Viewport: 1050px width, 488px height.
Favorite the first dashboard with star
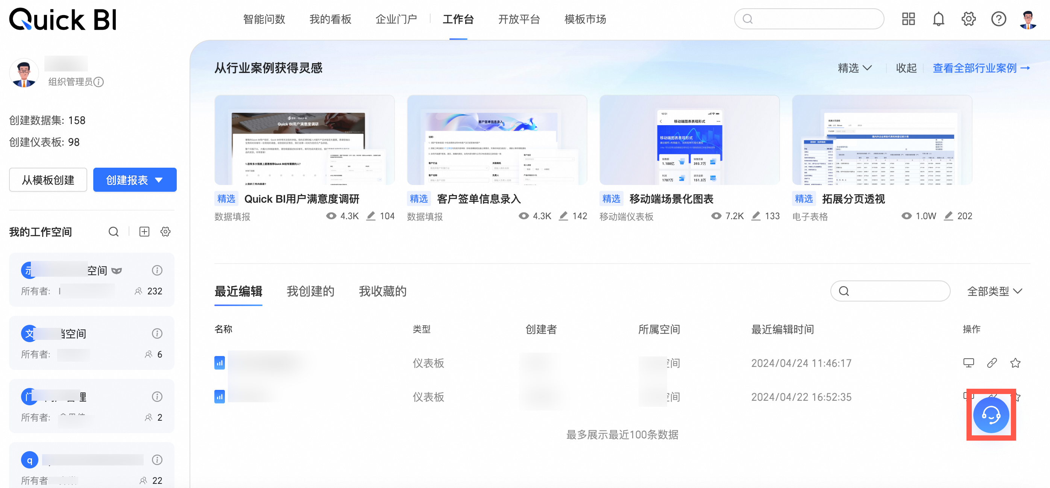coord(1015,362)
